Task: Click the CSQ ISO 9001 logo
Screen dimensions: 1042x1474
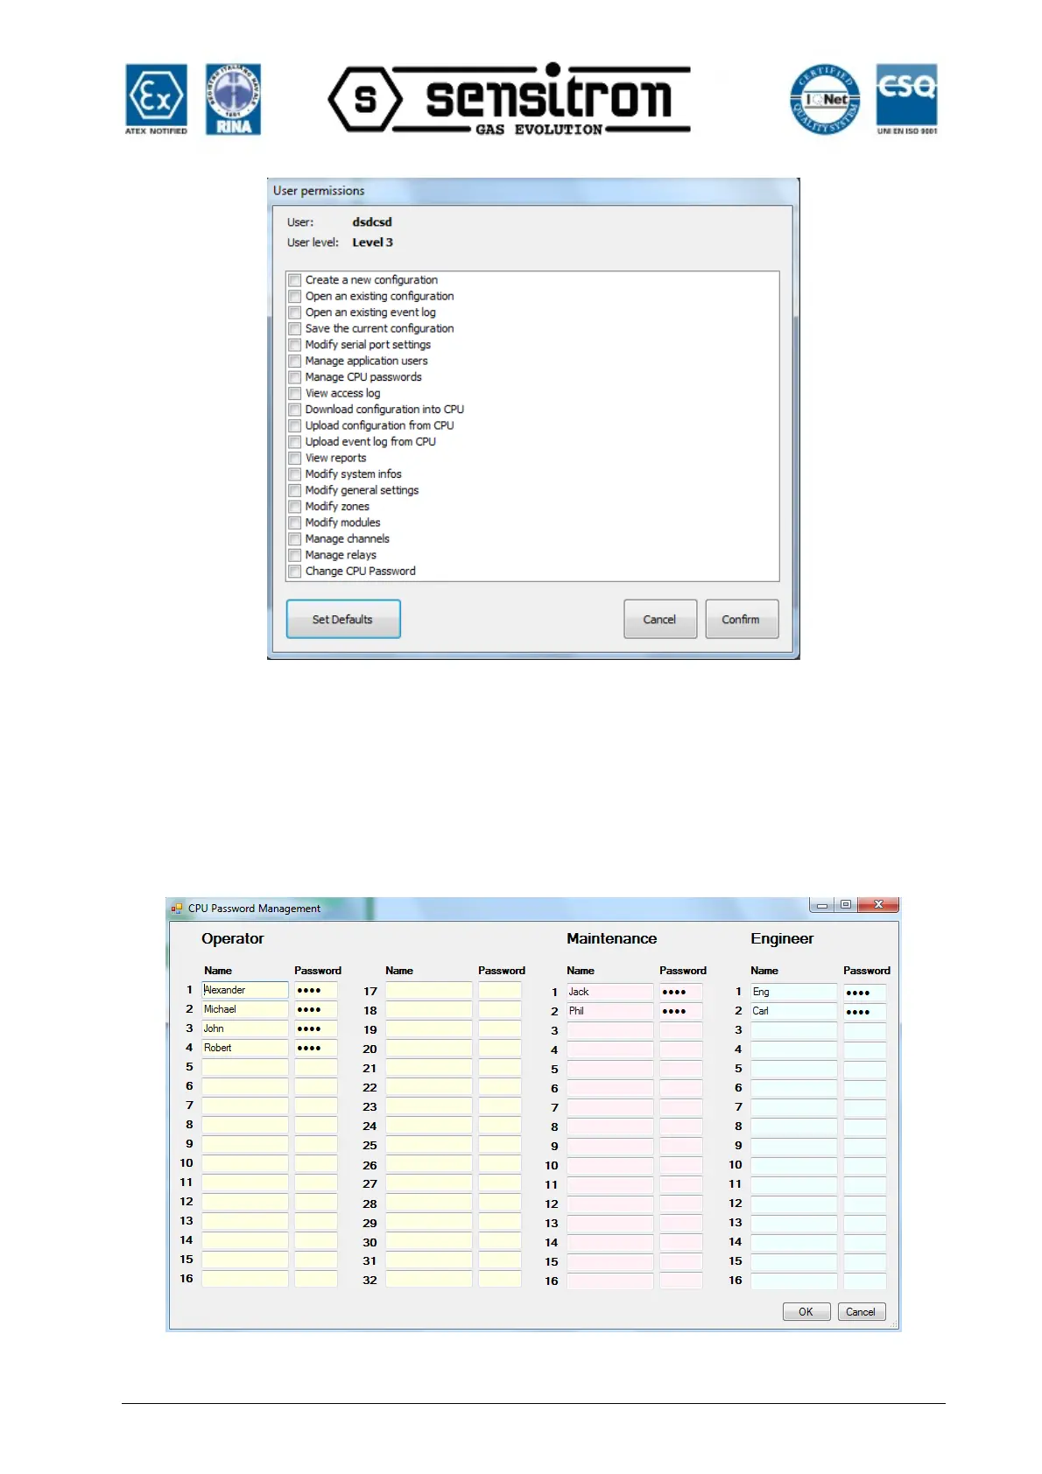Action: tap(907, 99)
